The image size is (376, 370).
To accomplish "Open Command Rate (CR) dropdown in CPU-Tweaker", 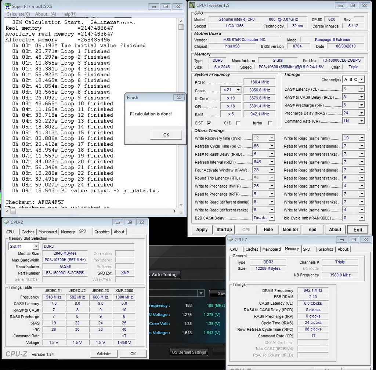I will [x=362, y=121].
